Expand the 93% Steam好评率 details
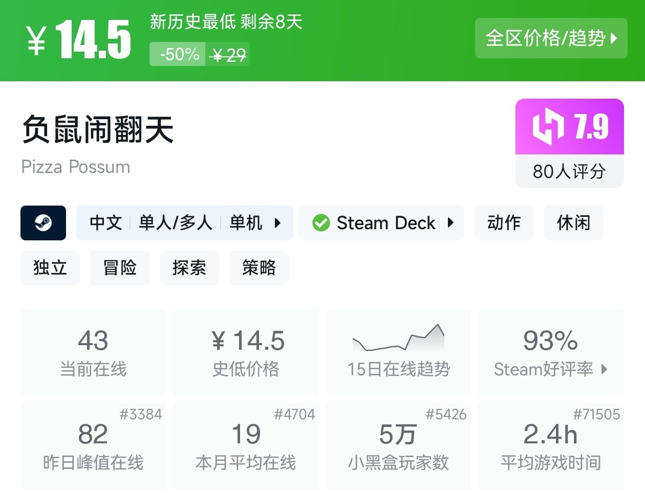645x494 pixels. [551, 352]
